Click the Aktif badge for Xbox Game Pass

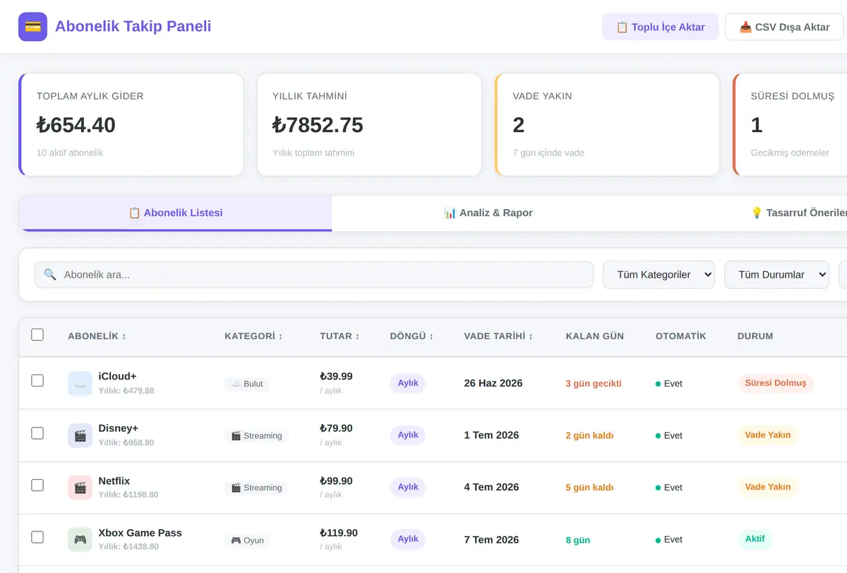click(755, 539)
